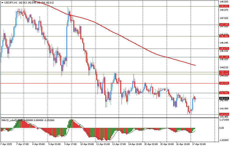Click the 142.941 red price level label

click(224, 93)
